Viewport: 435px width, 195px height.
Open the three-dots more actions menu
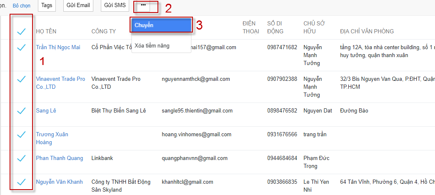tap(143, 5)
